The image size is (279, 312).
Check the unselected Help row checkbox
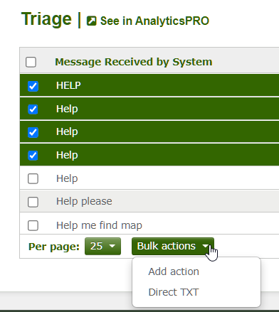tap(33, 178)
